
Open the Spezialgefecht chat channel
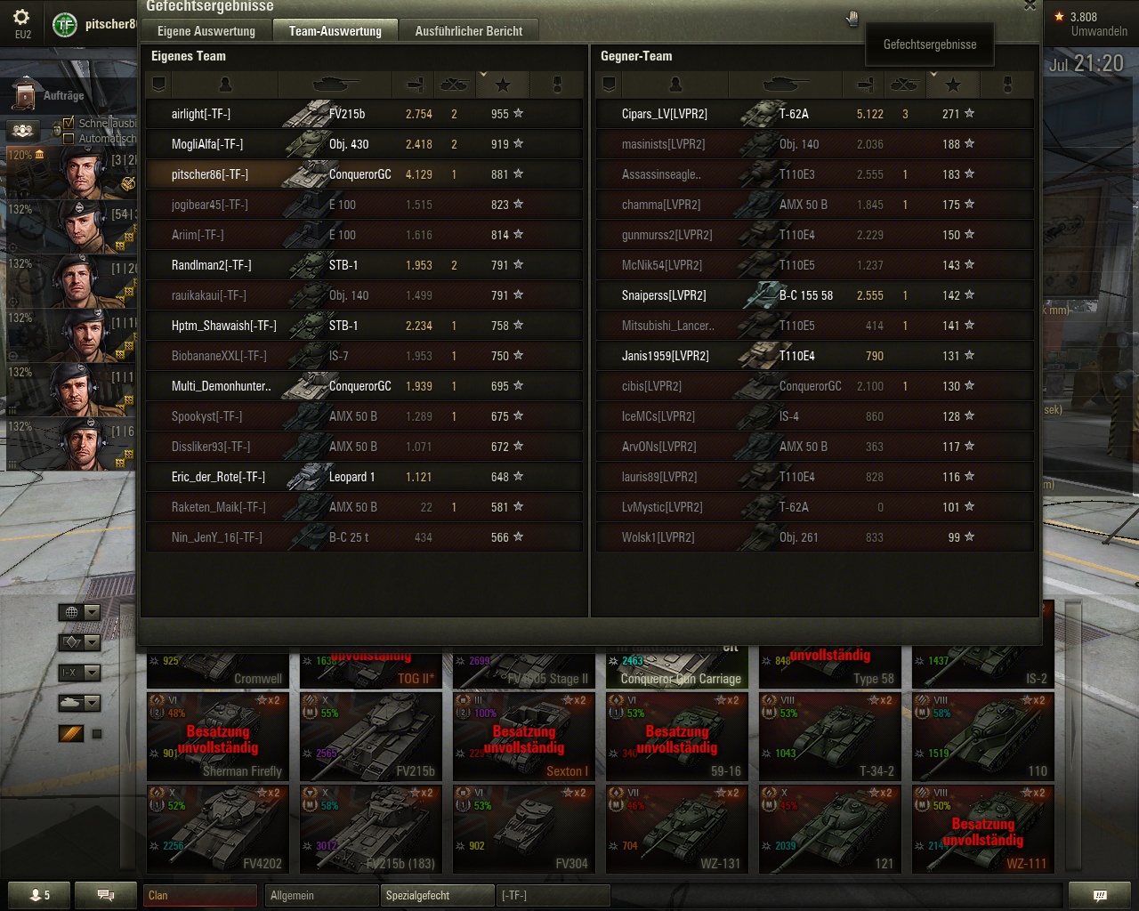click(438, 895)
